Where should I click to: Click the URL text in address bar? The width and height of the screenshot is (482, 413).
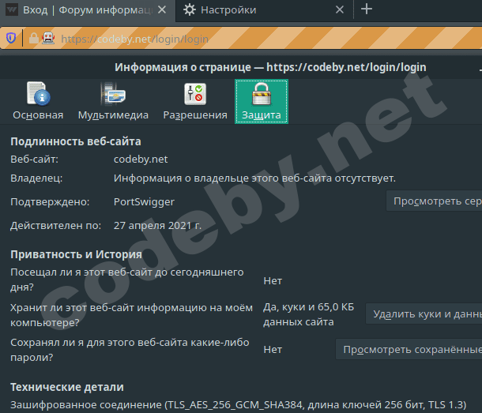[134, 39]
